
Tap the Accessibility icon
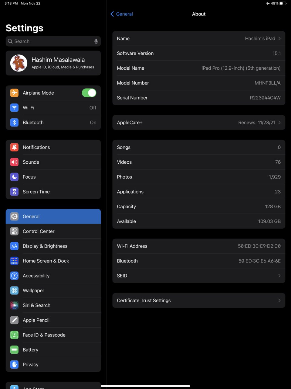[x=14, y=276]
